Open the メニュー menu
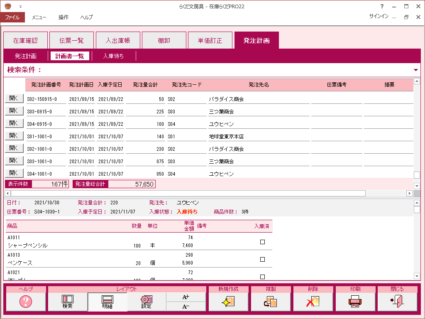Image resolution: width=425 pixels, height=319 pixels. coord(39,17)
